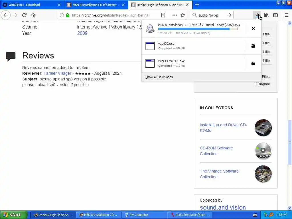Image resolution: width=292 pixels, height=219 pixels.
Task: Open uploader sound.and.vision profile
Action: coord(223,207)
